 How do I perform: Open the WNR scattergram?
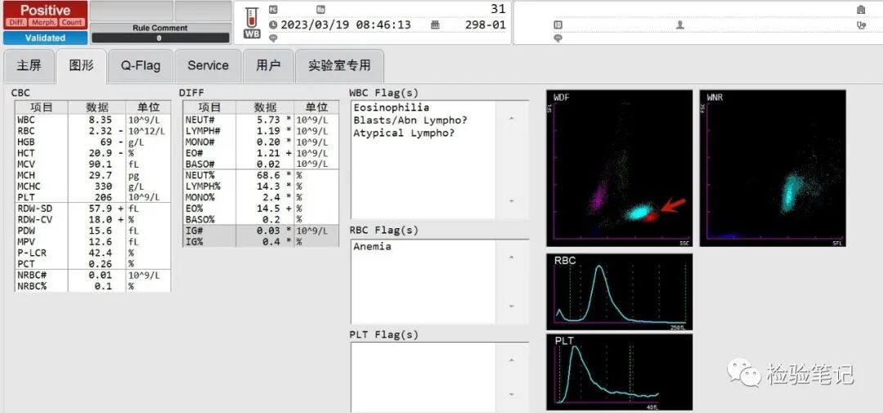click(x=773, y=168)
